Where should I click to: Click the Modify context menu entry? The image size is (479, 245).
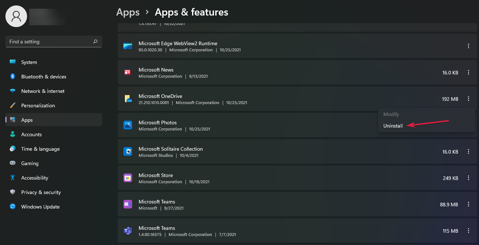click(x=391, y=114)
